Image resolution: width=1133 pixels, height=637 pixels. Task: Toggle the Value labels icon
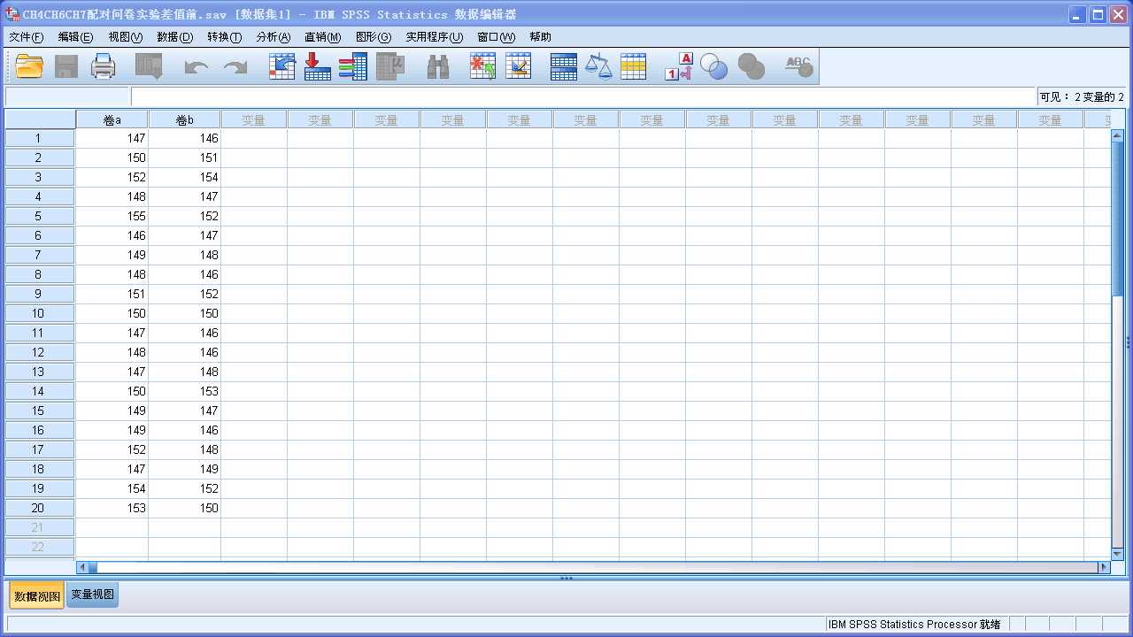coord(679,66)
